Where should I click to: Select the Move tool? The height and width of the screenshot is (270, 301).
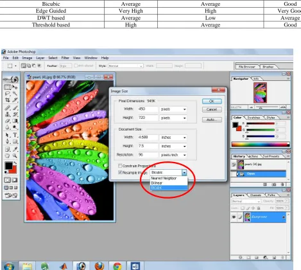click(15, 87)
